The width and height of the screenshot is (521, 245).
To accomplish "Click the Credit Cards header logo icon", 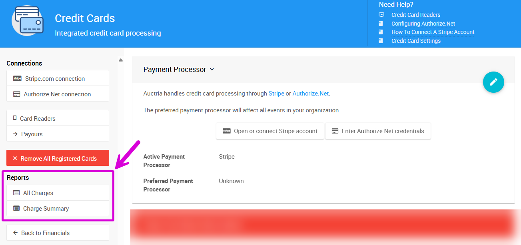I will pos(27,20).
